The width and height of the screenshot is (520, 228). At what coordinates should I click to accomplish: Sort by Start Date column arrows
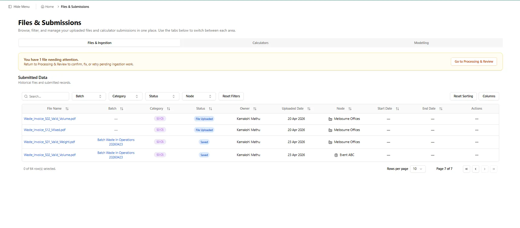(x=397, y=109)
